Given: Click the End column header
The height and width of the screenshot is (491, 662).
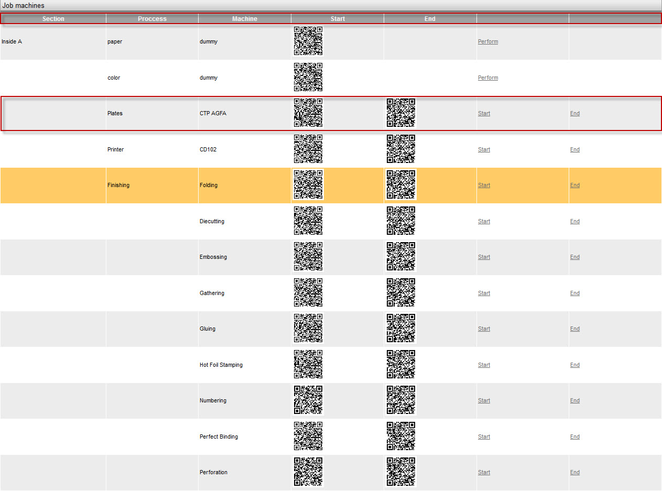Looking at the screenshot, I should (430, 19).
